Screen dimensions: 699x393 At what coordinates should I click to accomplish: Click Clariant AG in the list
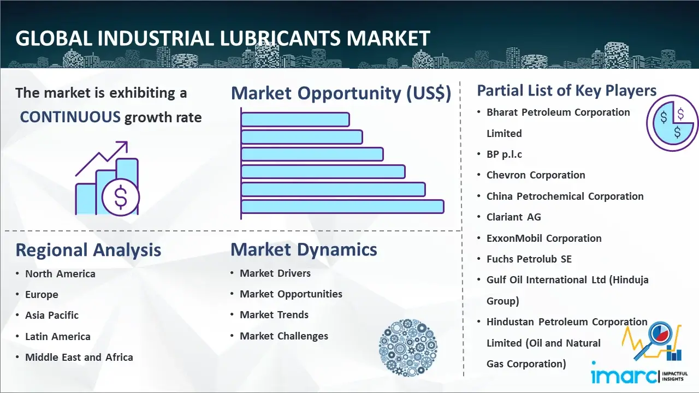coord(513,217)
